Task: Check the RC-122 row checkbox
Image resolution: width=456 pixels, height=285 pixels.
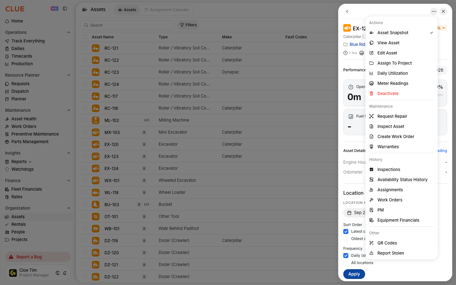Action: pyautogui.click(x=85, y=60)
